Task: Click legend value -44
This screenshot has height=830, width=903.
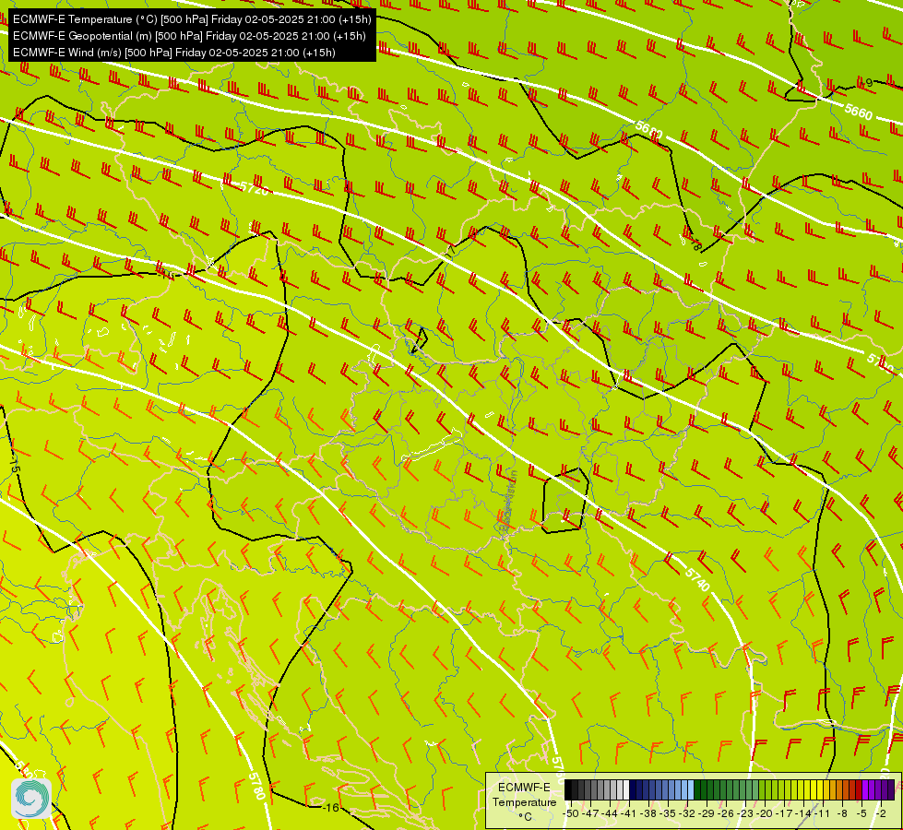Action: point(610,814)
